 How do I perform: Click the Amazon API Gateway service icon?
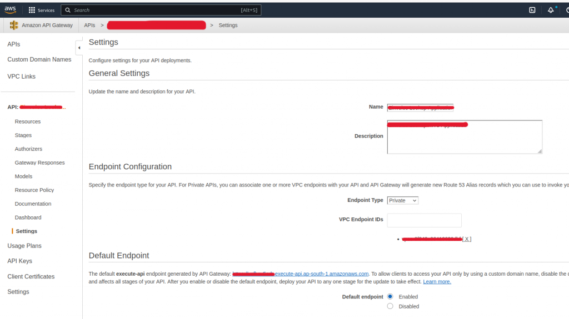click(x=14, y=25)
